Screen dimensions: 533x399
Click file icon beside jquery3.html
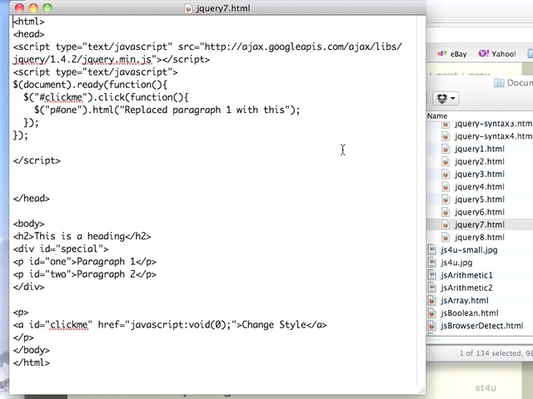click(446, 174)
